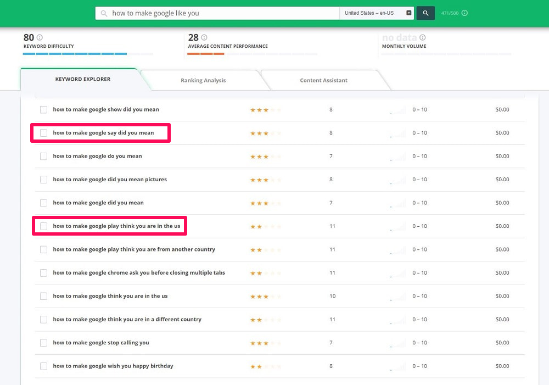
Task: Check 'google play think you are from another country'
Action: (x=43, y=249)
